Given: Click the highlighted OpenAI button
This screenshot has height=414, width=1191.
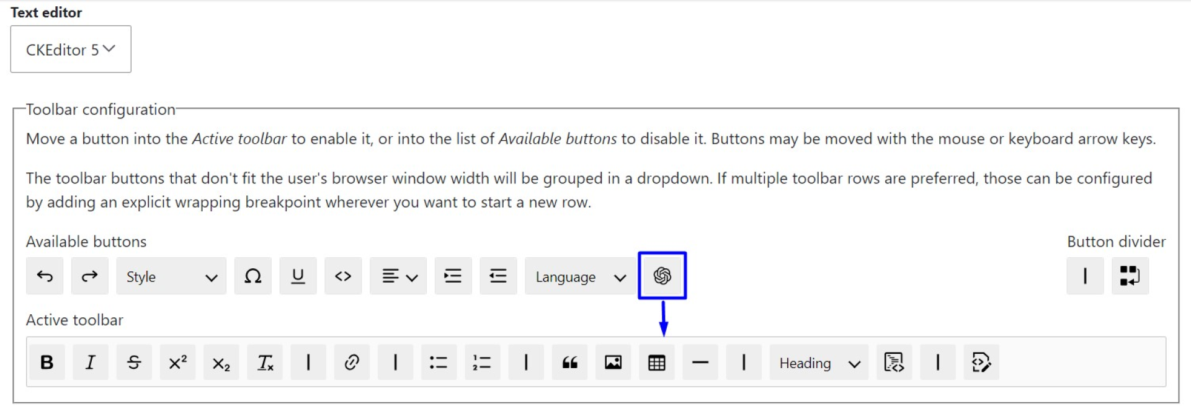Looking at the screenshot, I should [x=662, y=276].
